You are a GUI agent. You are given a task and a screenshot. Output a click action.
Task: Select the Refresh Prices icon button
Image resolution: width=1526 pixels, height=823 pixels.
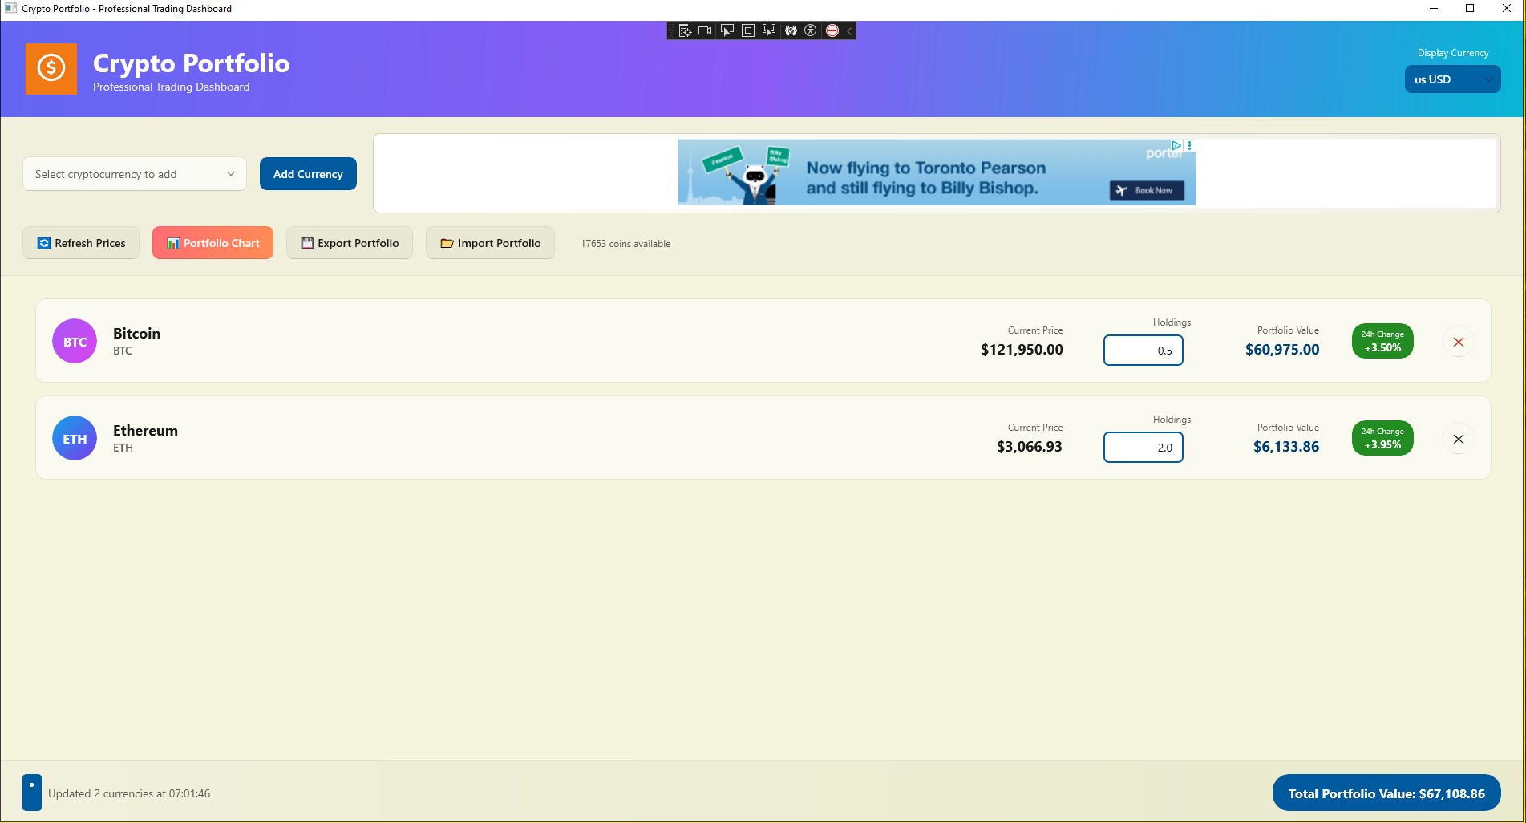click(x=43, y=242)
